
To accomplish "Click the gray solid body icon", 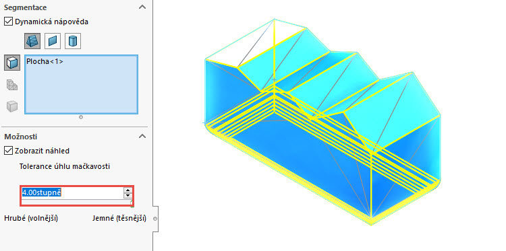I will point(12,106).
